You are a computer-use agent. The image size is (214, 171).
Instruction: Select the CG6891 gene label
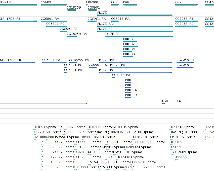point(47,2)
